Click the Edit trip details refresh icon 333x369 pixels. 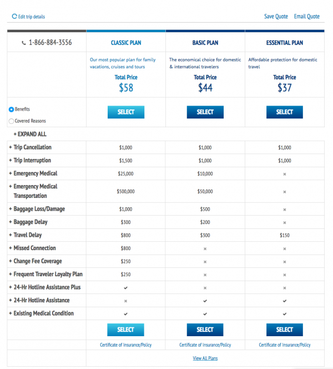tap(14, 16)
